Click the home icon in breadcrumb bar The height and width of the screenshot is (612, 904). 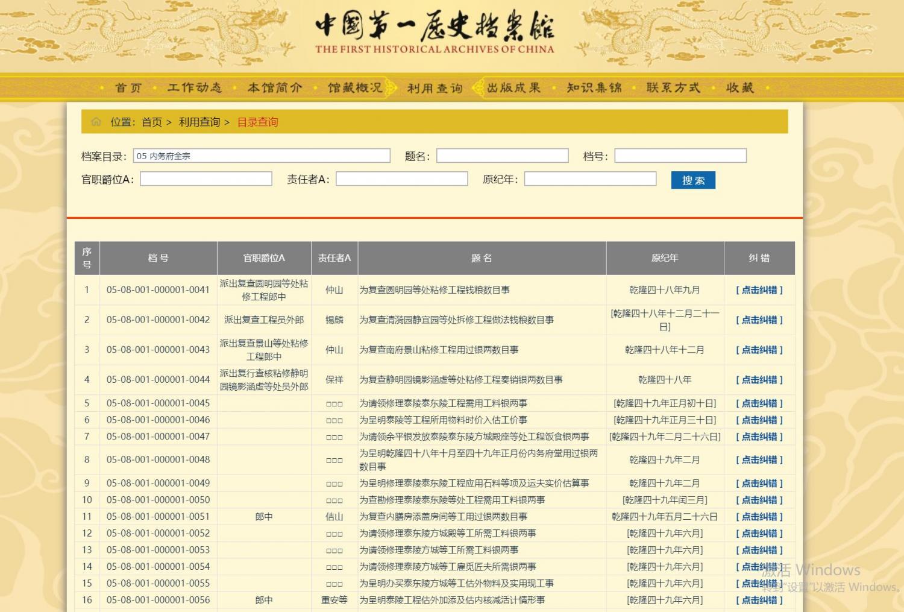(x=96, y=122)
